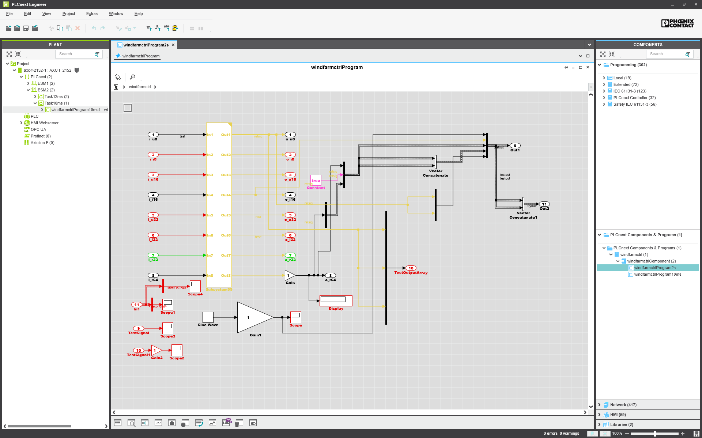702x438 pixels.
Task: Click the windfarmctrl breadcrumb link
Action: point(140,87)
